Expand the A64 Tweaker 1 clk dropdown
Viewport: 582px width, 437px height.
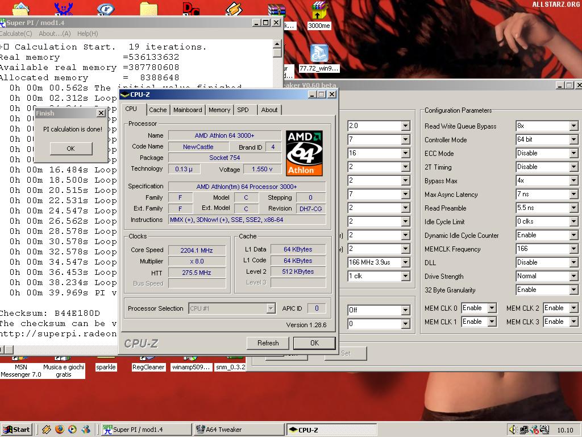coord(405,277)
